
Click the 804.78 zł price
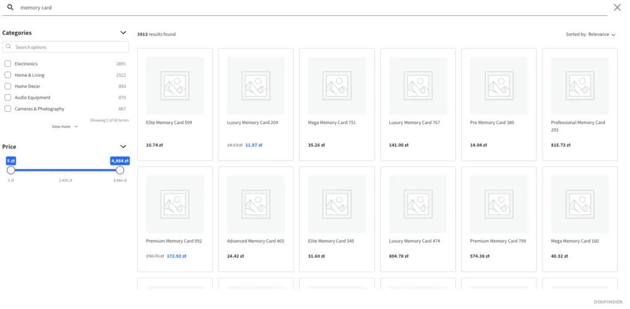399,256
